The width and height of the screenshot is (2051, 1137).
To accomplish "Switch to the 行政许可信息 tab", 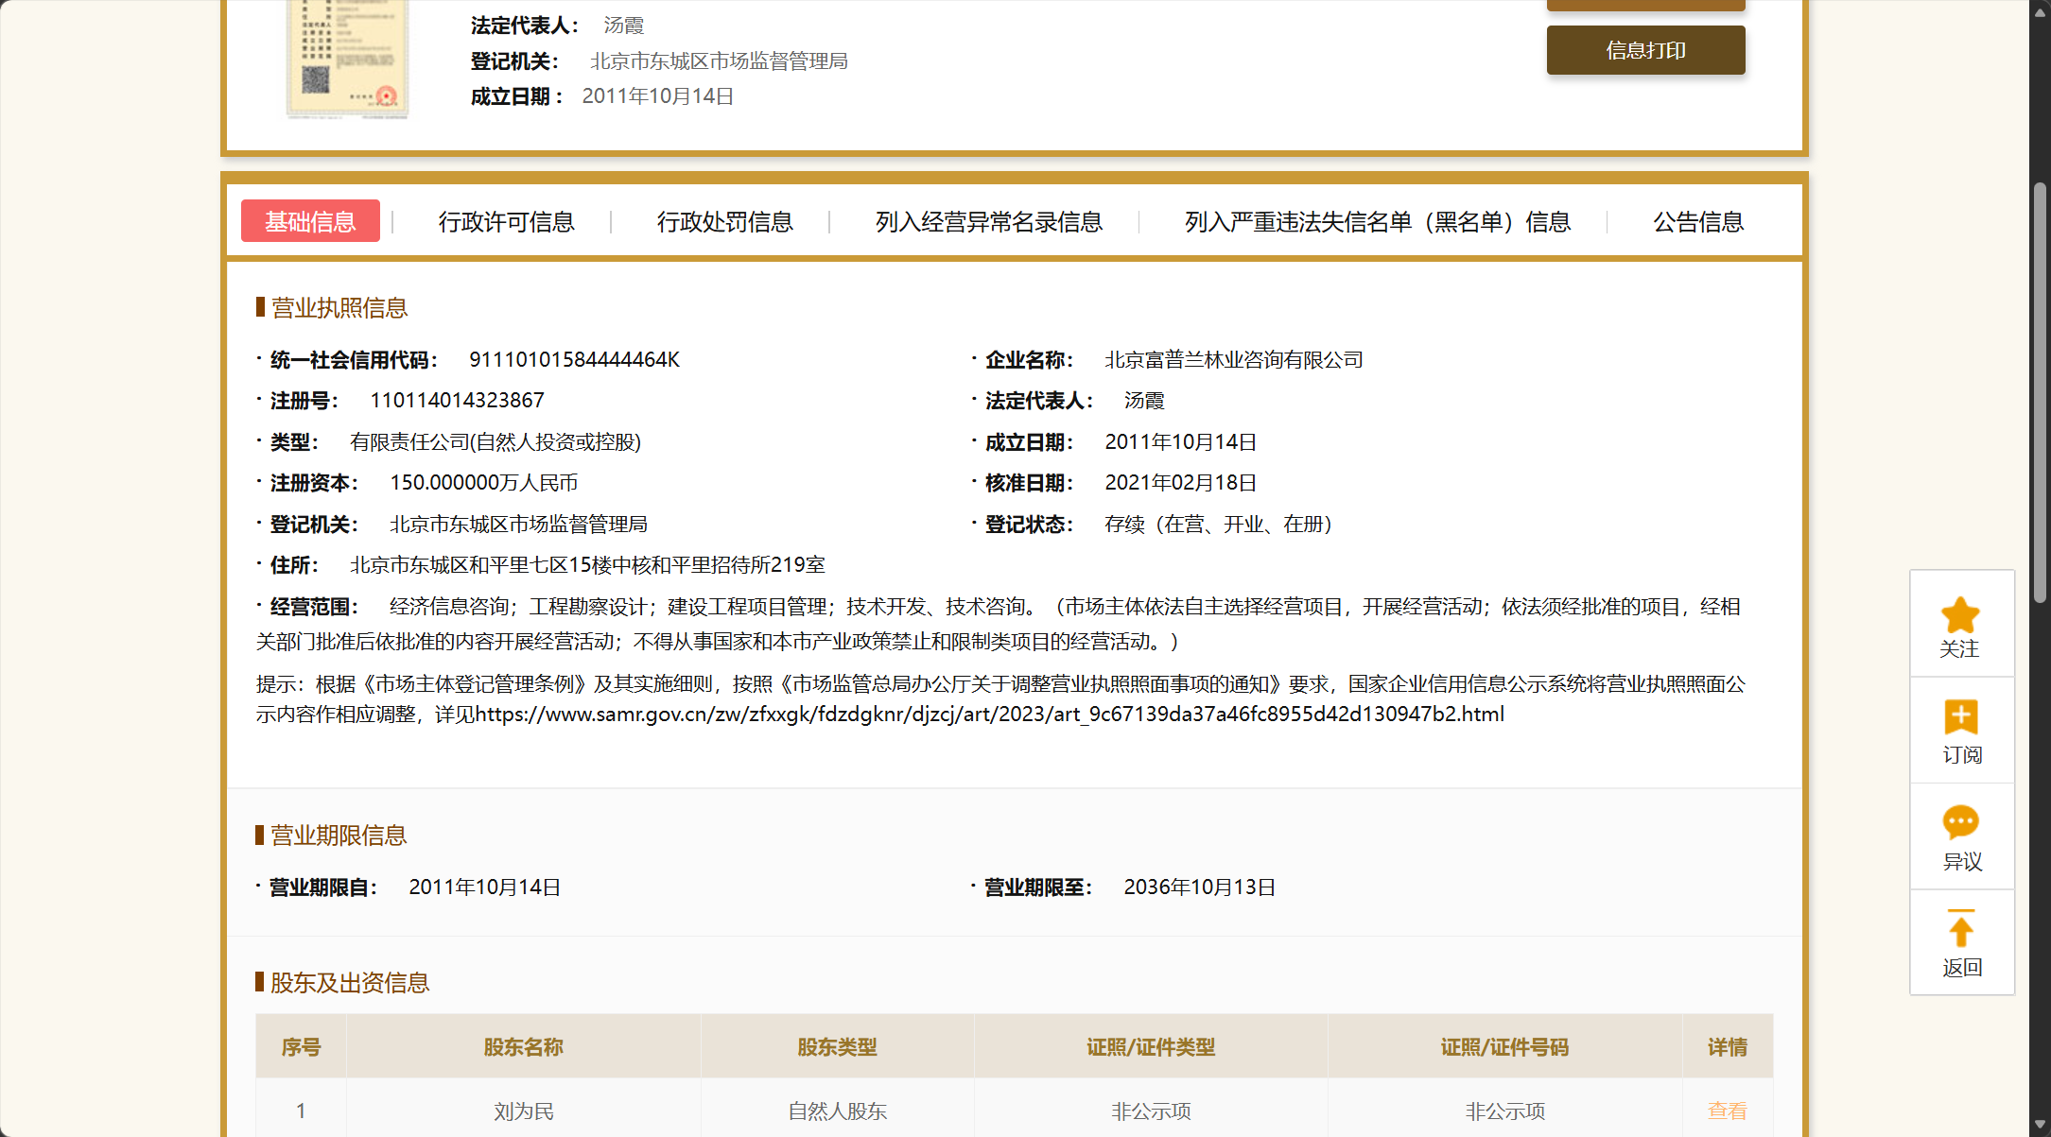I will (506, 222).
